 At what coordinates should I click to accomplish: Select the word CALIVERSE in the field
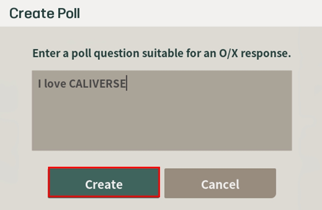tap(97, 84)
